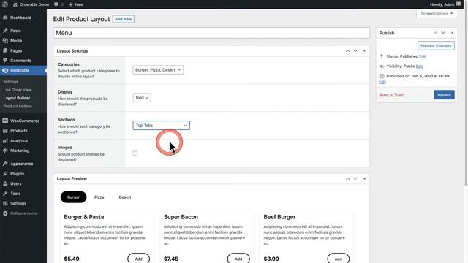Add Super Bacon to order
468x263 pixels.
(x=238, y=259)
